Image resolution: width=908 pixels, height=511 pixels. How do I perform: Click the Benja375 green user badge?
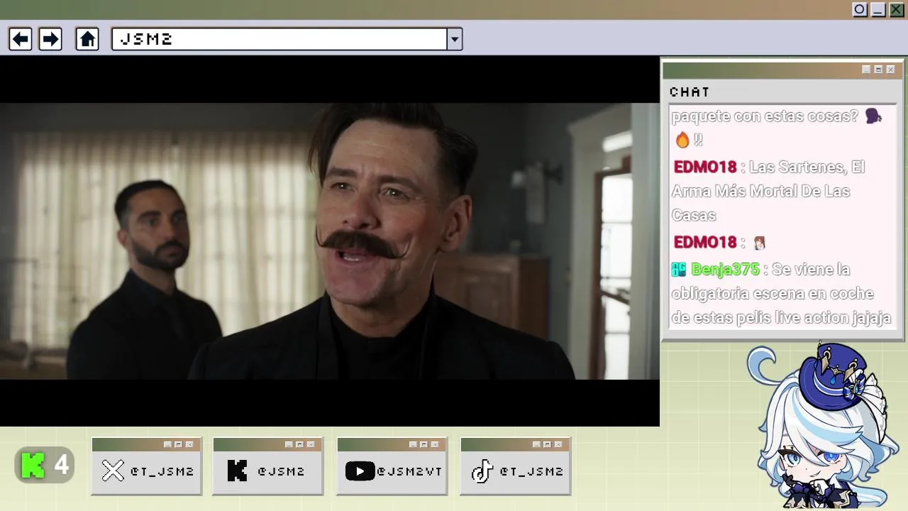tap(679, 270)
